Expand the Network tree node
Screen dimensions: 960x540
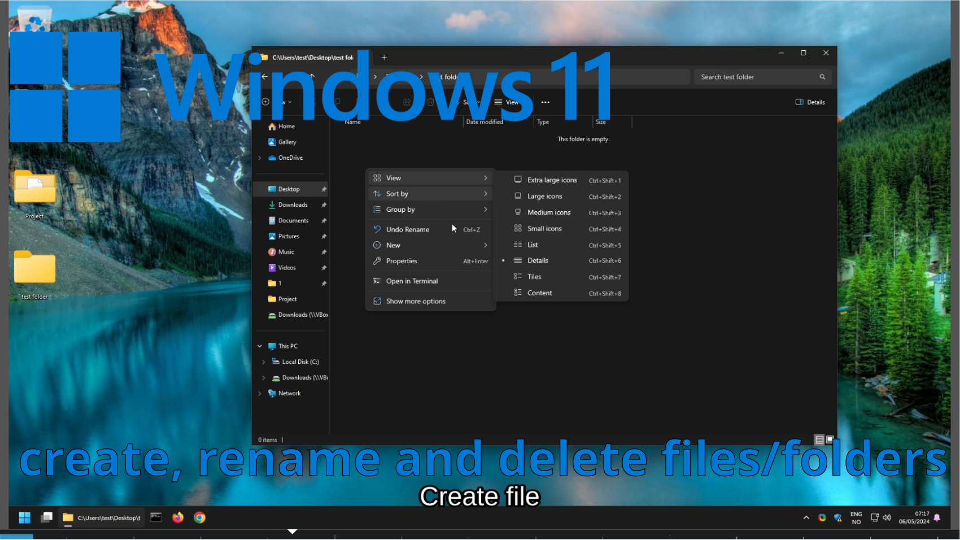point(260,394)
